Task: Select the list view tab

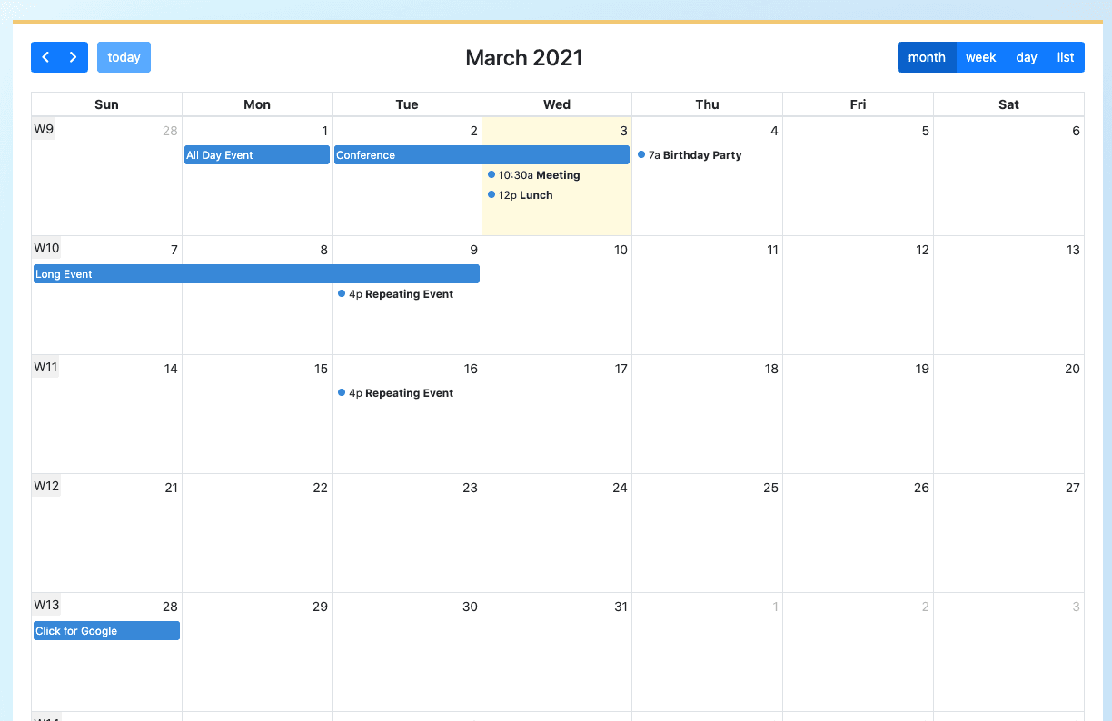Action: coord(1066,57)
